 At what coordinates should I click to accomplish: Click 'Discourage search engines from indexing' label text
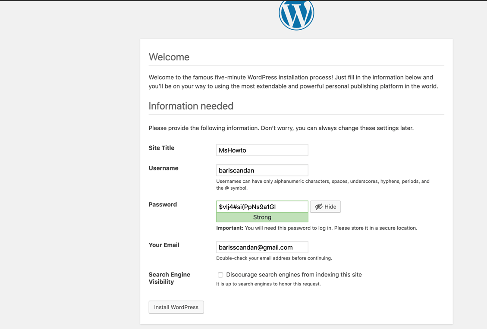coord(294,275)
